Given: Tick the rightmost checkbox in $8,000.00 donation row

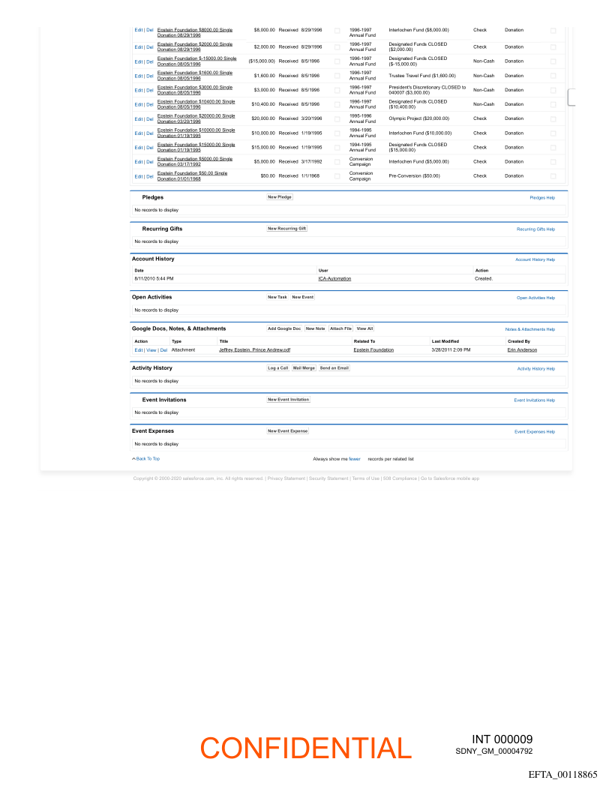Looking at the screenshot, I should point(553,31).
